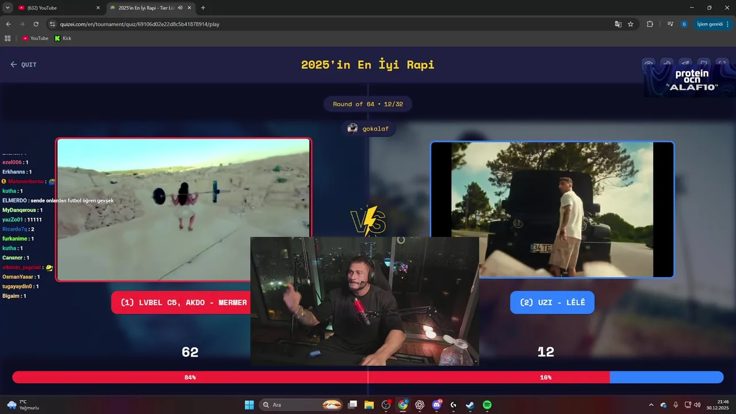Click chat username tugayaydin0
This screenshot has width=736, height=414.
pyautogui.click(x=18, y=286)
